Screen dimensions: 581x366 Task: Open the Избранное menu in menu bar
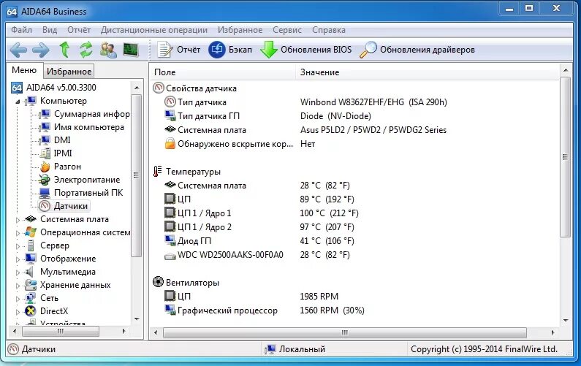240,30
